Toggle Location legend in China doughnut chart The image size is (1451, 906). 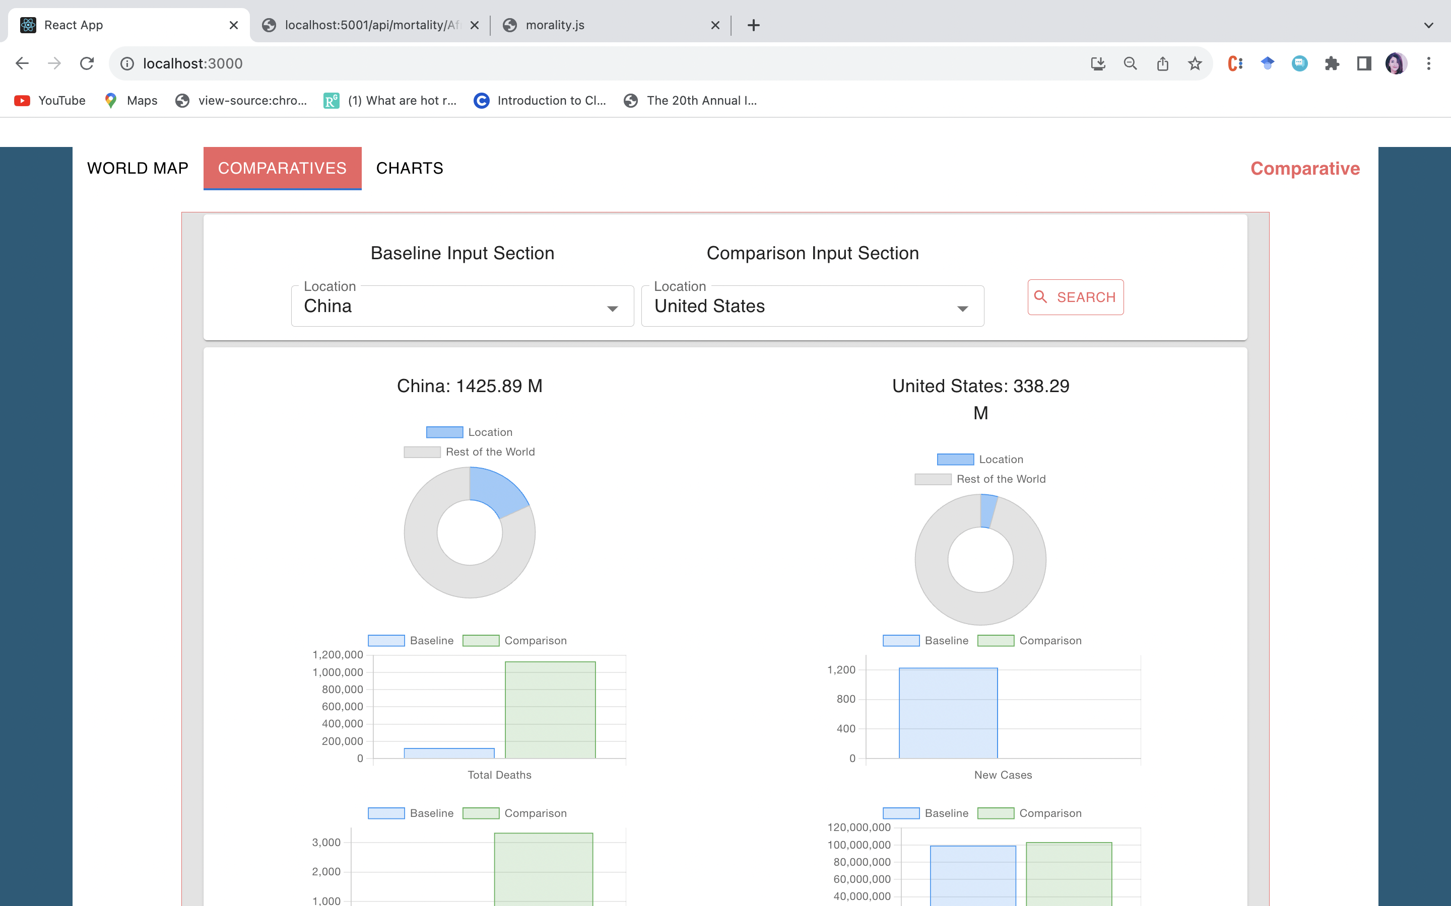[470, 432]
